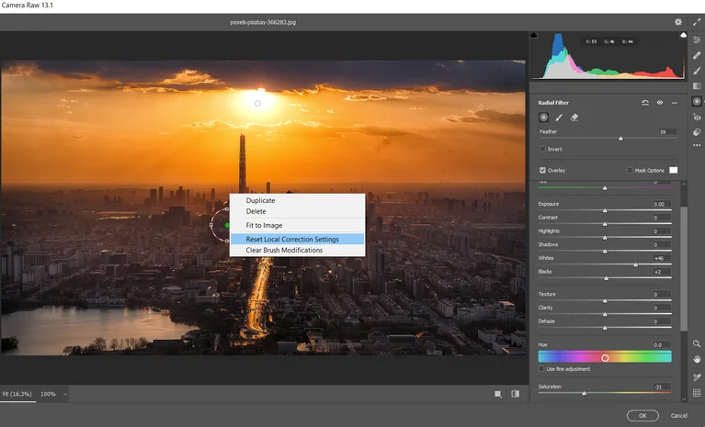This screenshot has height=427, width=705.
Task: Click the eraser icon in Radial Filter panel
Action: [x=574, y=118]
